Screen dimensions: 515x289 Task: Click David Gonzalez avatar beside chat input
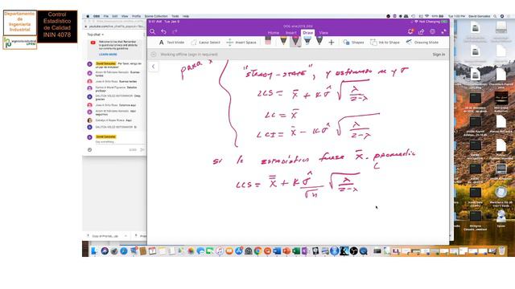[x=89, y=137]
